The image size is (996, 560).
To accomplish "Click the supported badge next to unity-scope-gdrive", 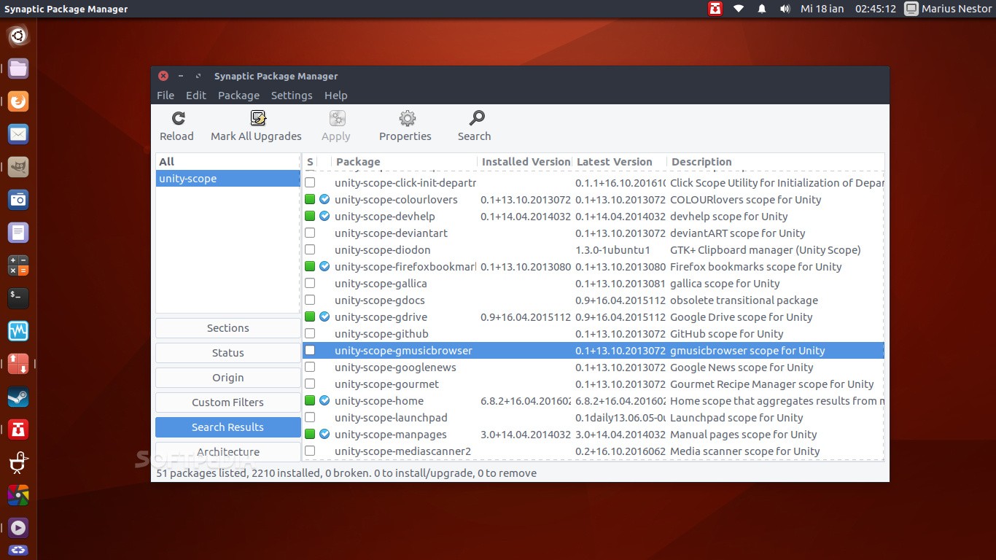I will point(324,317).
